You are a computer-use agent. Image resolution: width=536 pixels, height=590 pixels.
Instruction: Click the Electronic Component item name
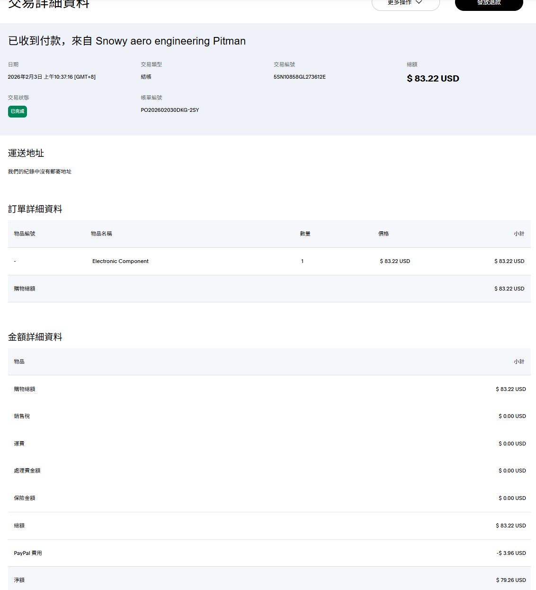120,261
